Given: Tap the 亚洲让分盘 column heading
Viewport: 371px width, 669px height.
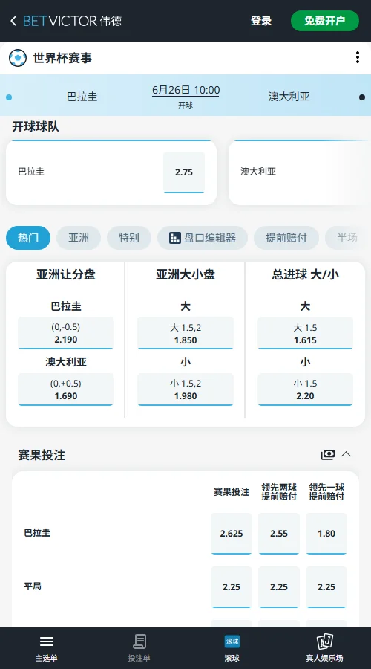Looking at the screenshot, I should (65, 275).
